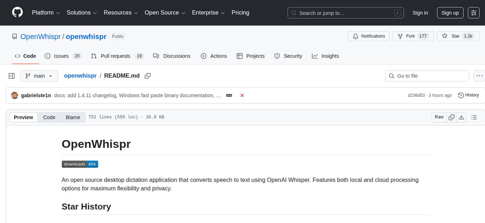View the failed status check X
Image resolution: width=485 pixels, height=223 pixels.
coord(242,95)
